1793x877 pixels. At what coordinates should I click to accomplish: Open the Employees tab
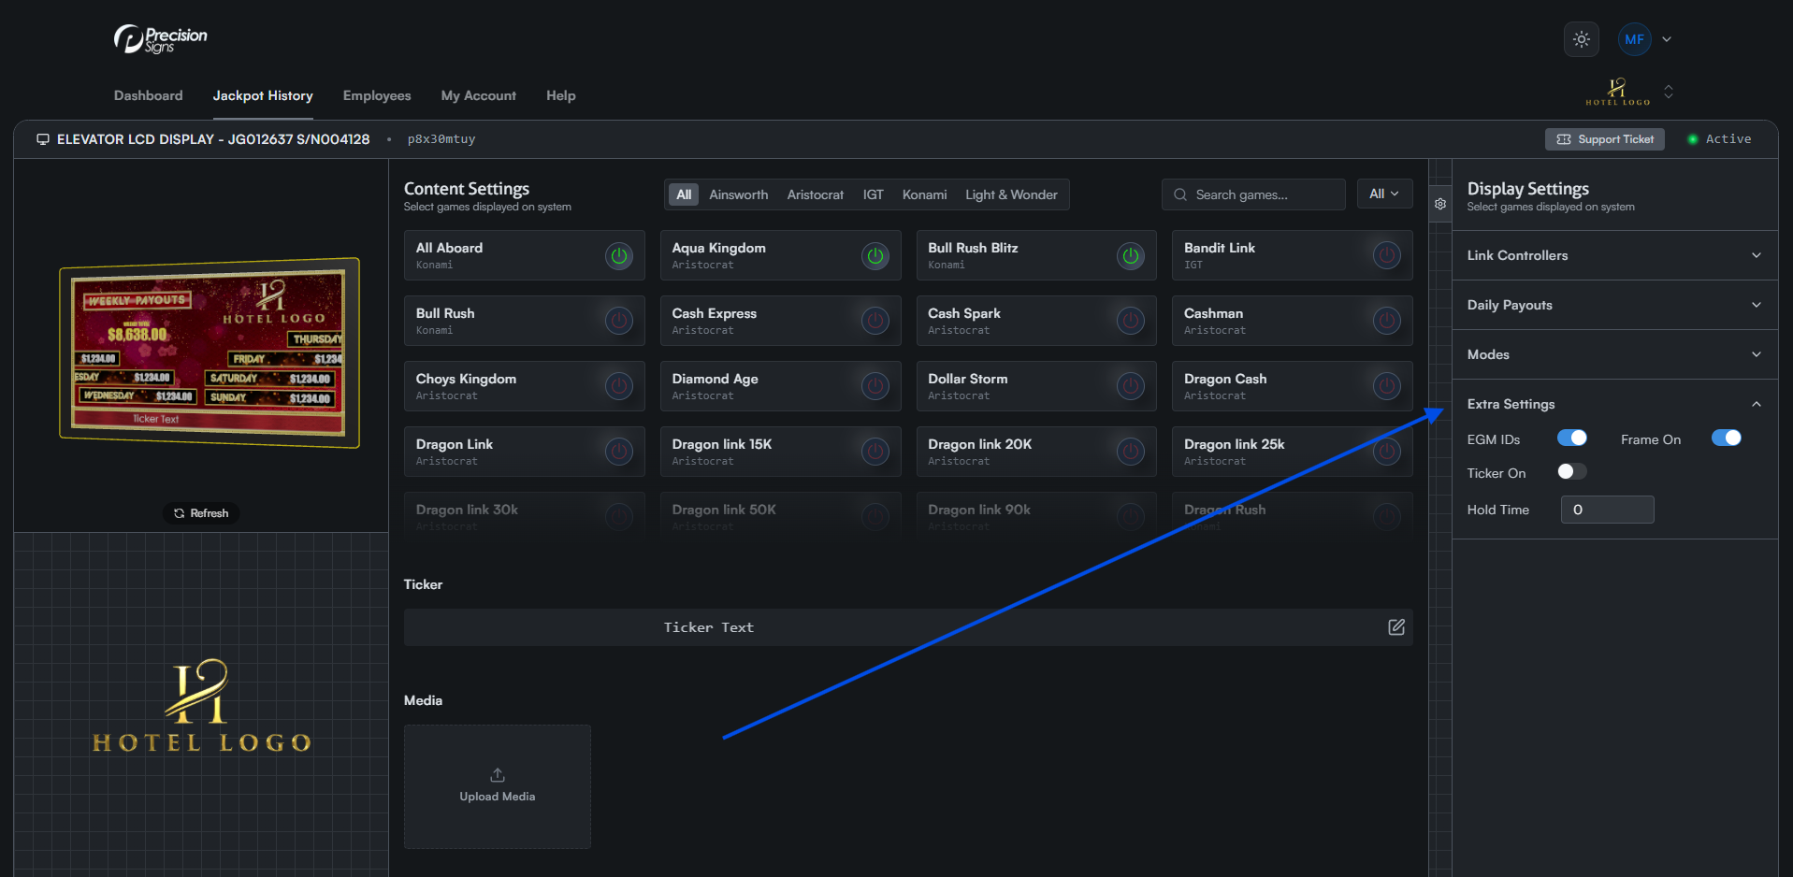(377, 95)
